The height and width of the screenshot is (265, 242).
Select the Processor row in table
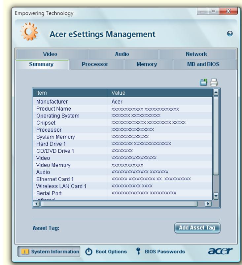coord(122,130)
